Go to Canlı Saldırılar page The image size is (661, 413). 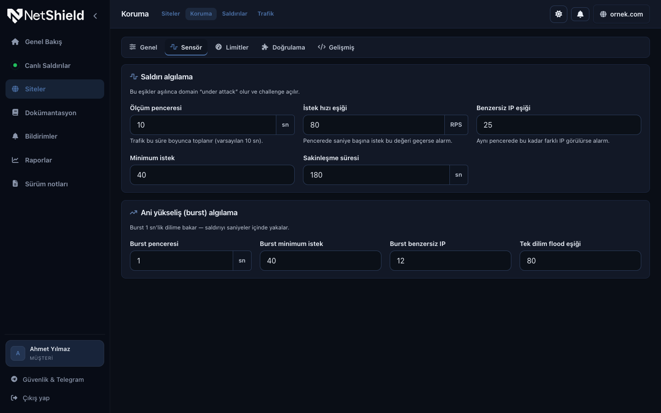tap(55, 65)
